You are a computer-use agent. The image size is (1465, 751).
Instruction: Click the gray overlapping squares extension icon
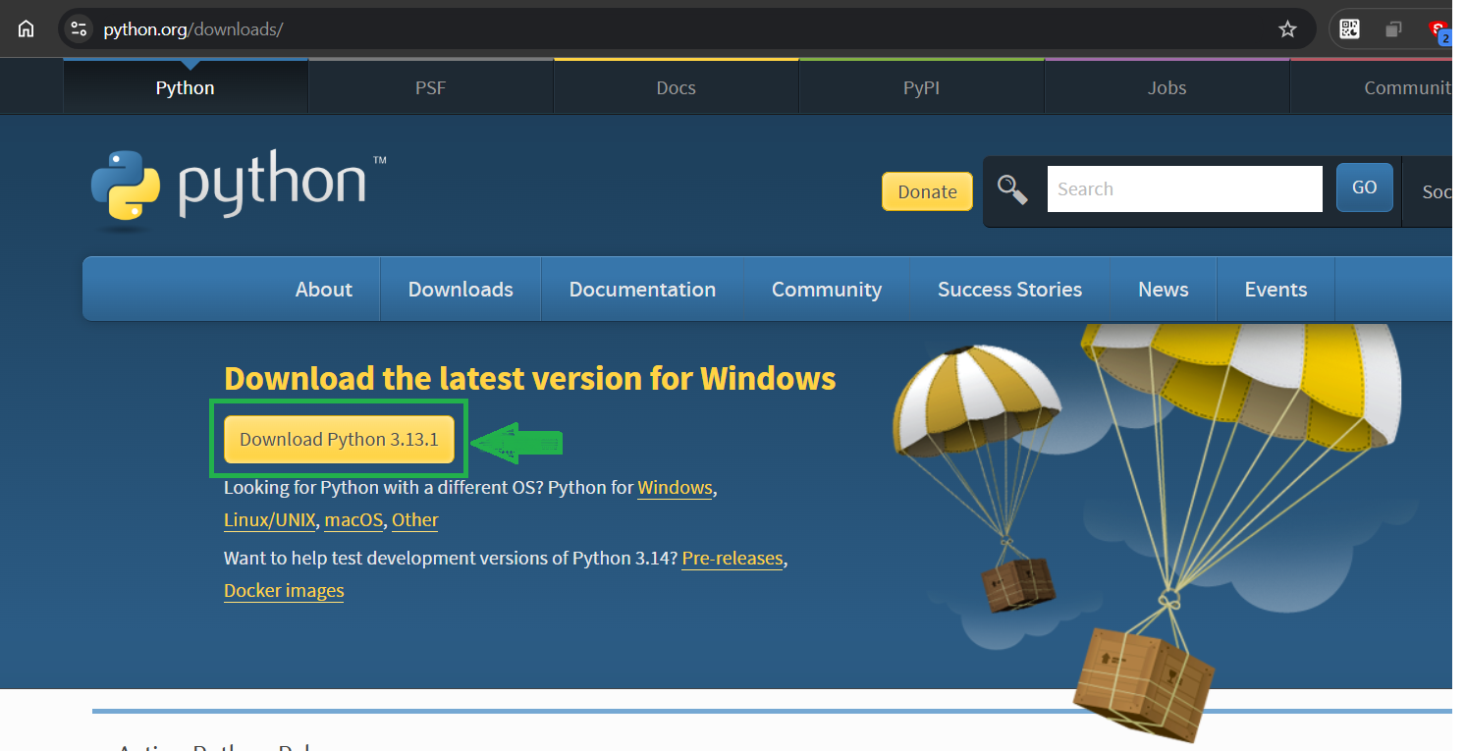1393,29
